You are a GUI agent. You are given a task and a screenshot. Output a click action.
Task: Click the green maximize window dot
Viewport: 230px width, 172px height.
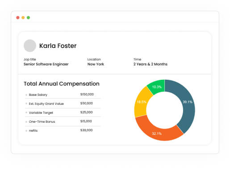(x=28, y=17)
